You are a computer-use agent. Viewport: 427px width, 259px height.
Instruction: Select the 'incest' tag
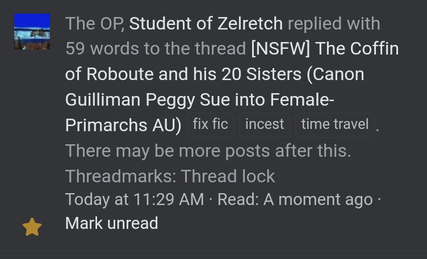click(x=265, y=124)
